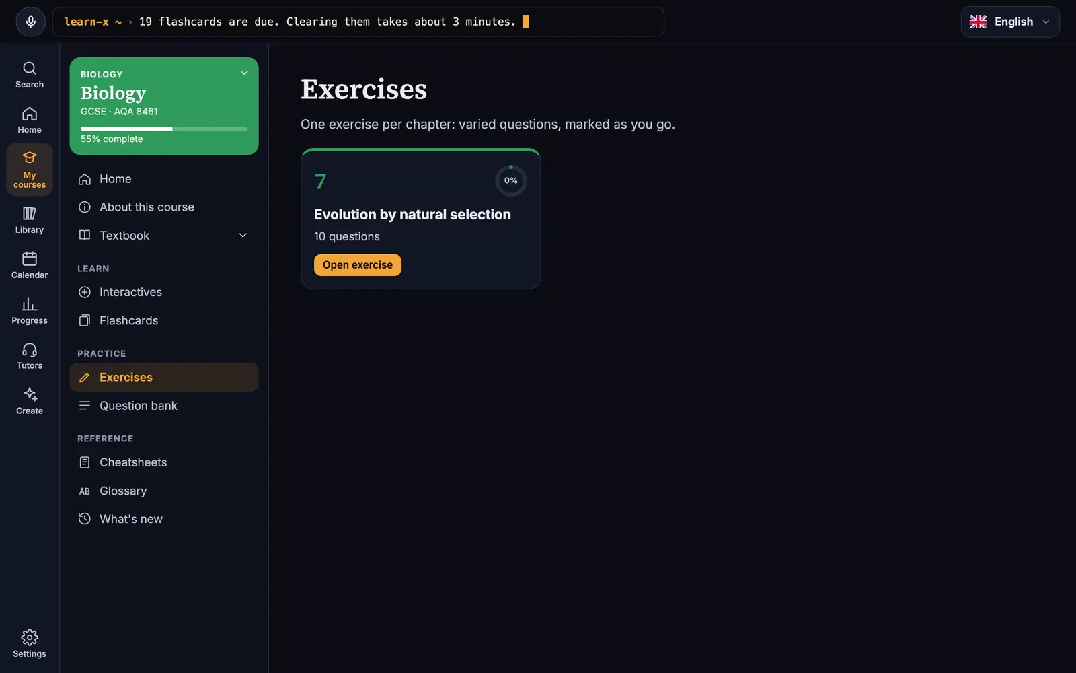Viewport: 1076px width, 673px height.
Task: Click the course progress bar at 55%
Action: click(164, 129)
